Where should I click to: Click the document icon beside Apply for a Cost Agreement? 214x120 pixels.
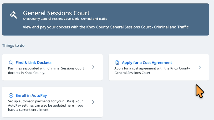117,63
